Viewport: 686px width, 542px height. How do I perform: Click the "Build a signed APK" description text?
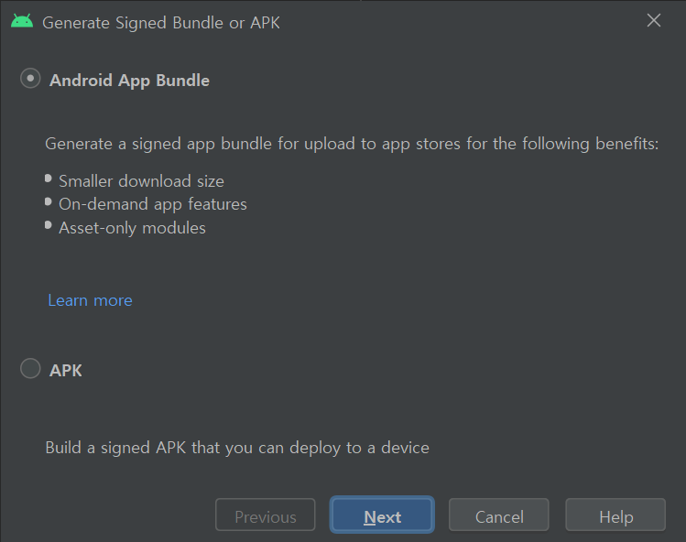click(x=237, y=448)
